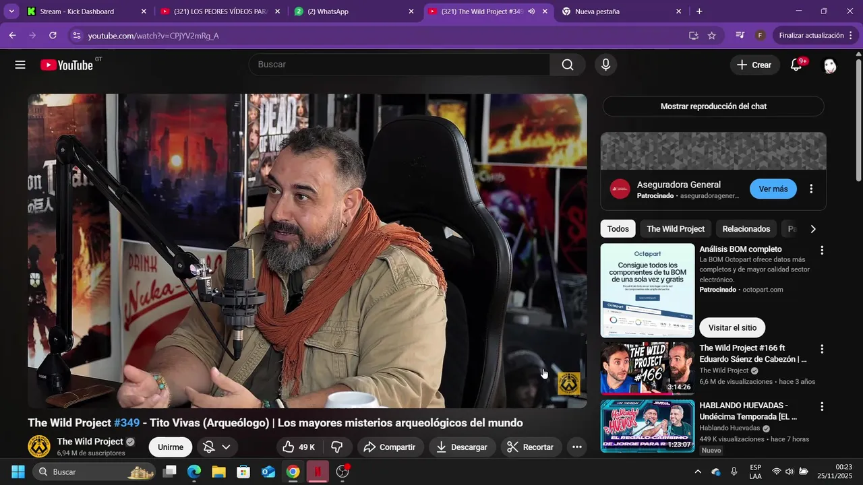Open Outlook from taskbar
Screen dimensions: 863x485
(268, 472)
